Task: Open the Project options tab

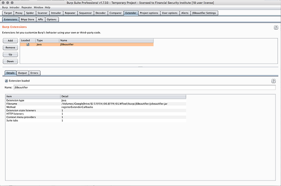Action: [x=149, y=13]
